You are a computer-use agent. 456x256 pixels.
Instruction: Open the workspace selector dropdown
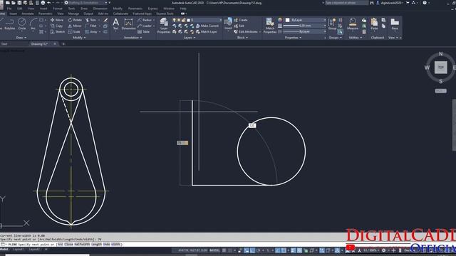[87, 3]
